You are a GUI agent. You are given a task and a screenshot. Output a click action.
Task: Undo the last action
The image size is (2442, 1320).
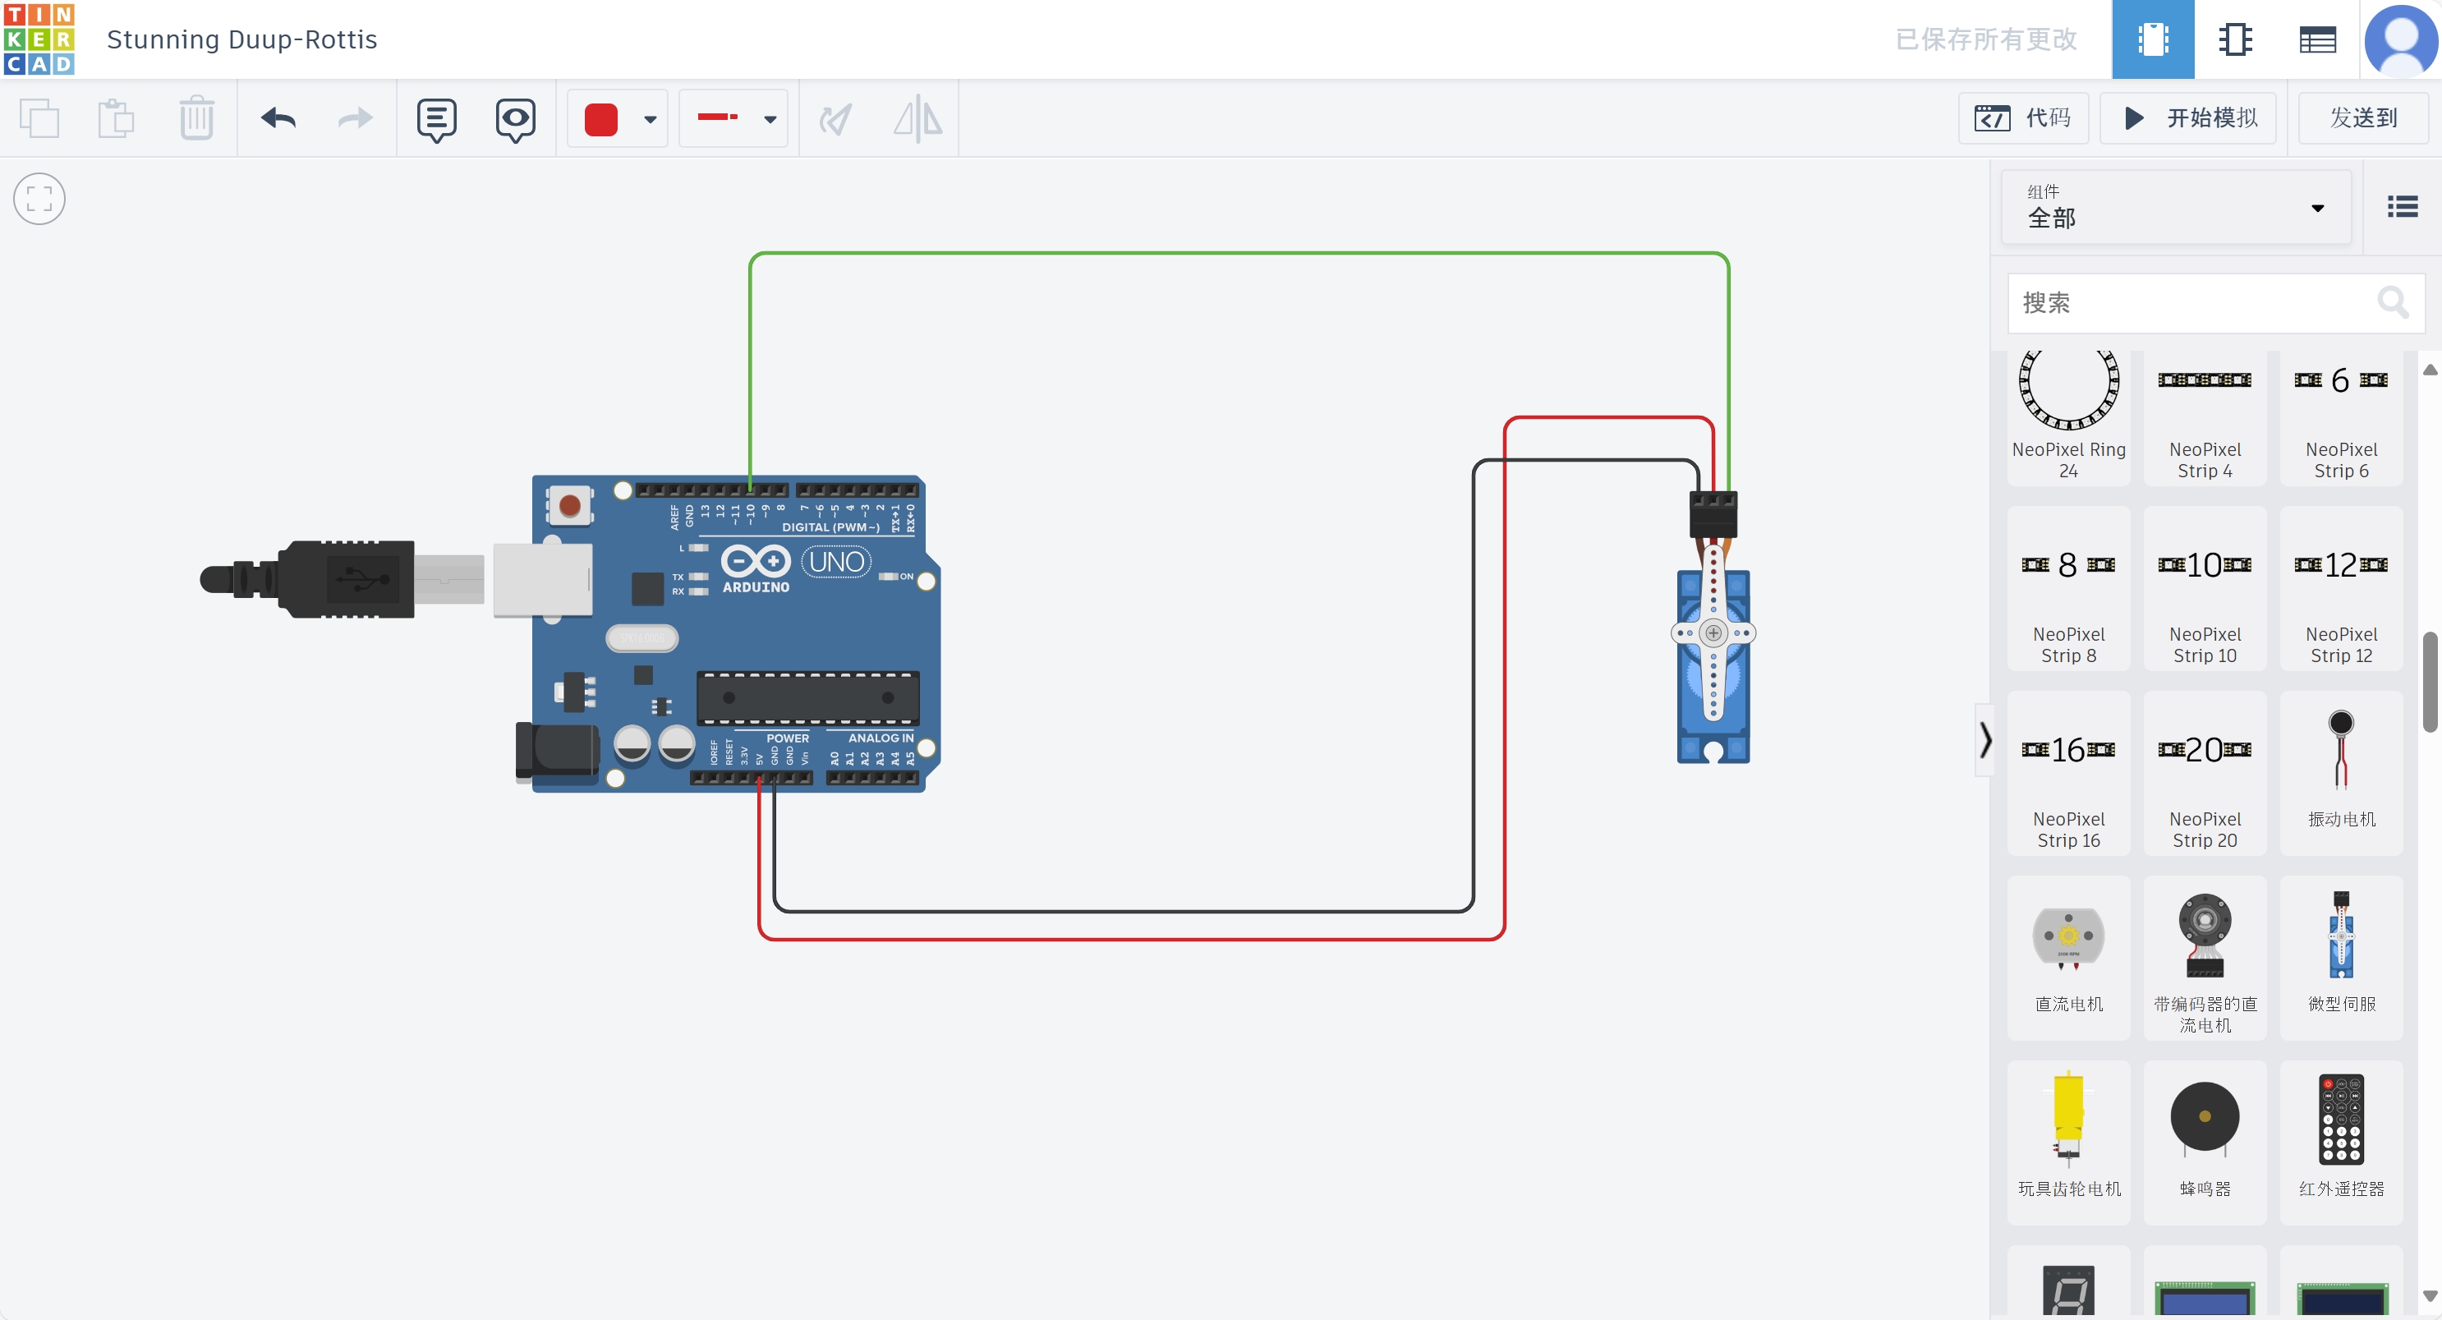[278, 118]
